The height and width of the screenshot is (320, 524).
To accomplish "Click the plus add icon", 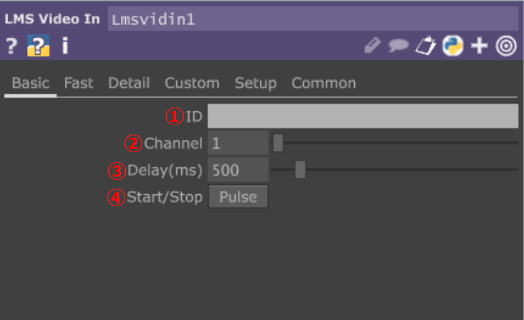I will coord(479,46).
